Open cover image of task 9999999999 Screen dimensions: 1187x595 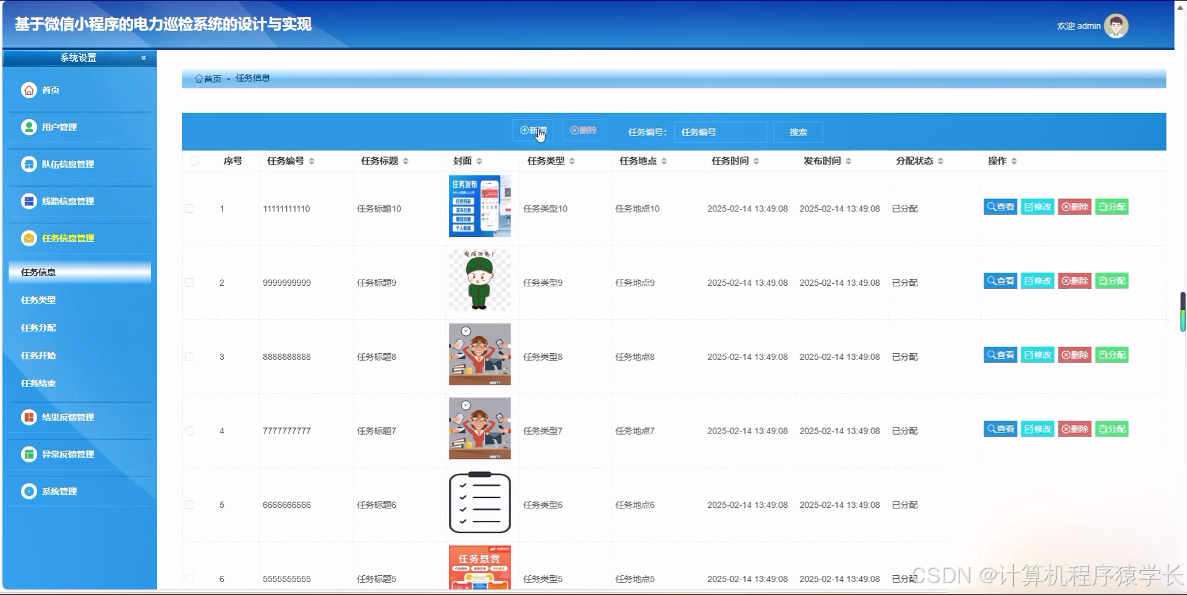(x=480, y=280)
